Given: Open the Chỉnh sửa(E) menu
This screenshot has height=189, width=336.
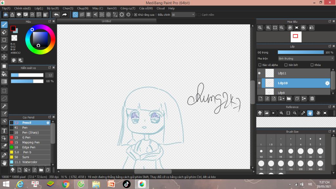Looking at the screenshot, I should [x=22, y=8].
